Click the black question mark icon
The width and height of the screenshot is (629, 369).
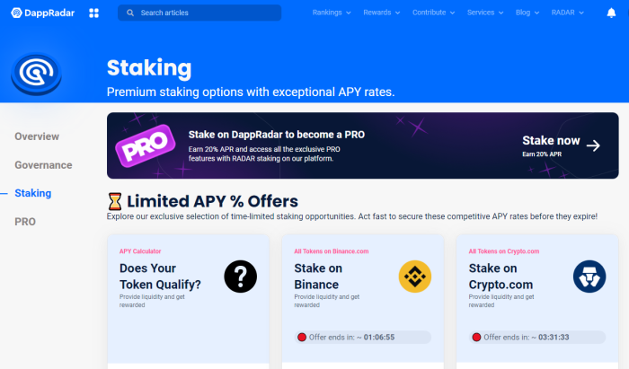coord(240,277)
